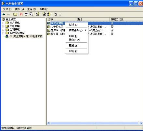Click the Create IP security policy icon
Screen dimensions: 143x131
coord(44,14)
